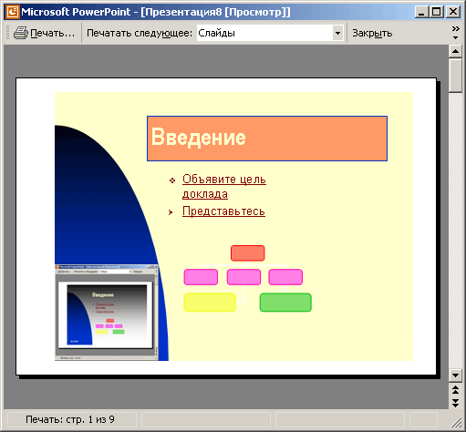The height and width of the screenshot is (432, 466).
Task: Click the scroll up arrow
Action: tap(455, 51)
